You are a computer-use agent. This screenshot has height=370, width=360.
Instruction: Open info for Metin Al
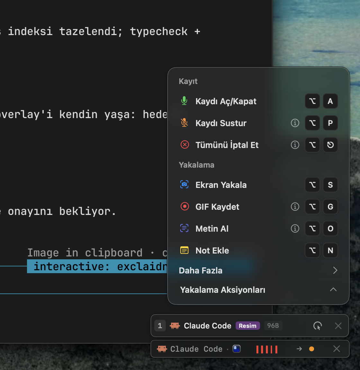295,228
